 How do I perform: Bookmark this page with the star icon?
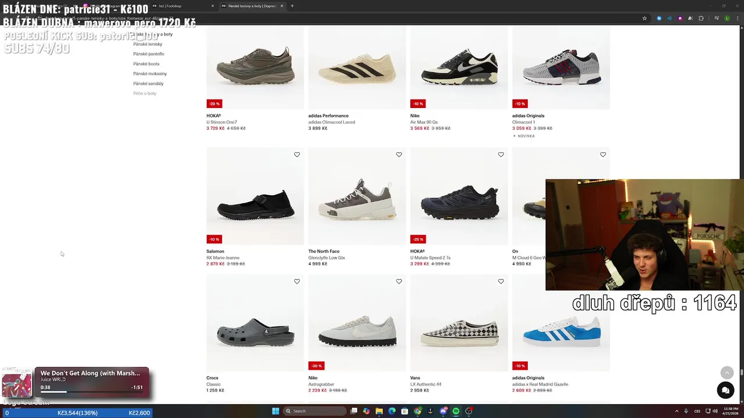[645, 18]
